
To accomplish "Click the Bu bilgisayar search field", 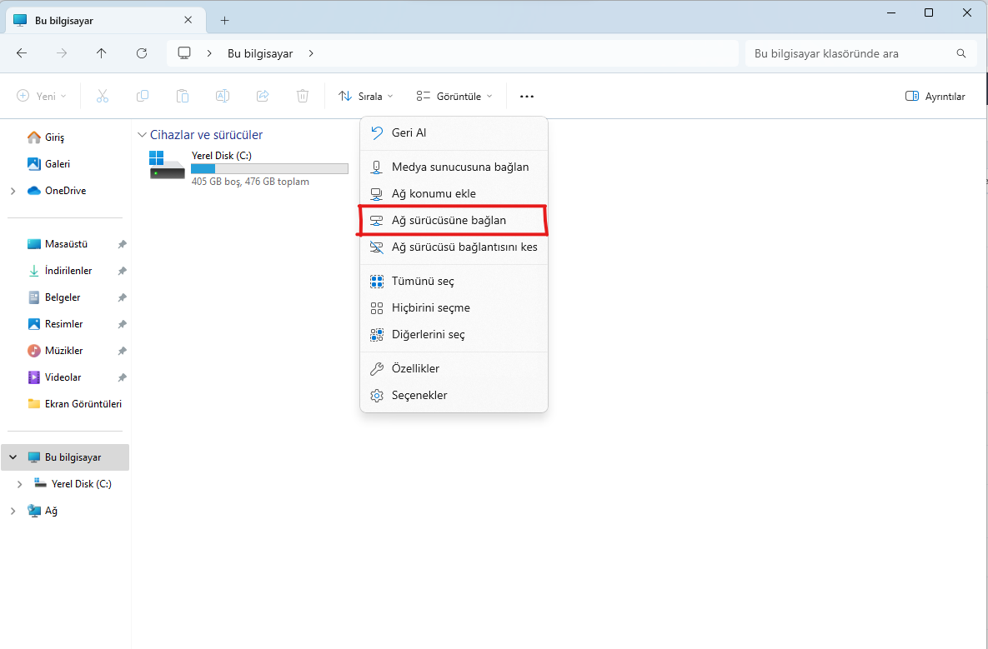I will pyautogui.click(x=850, y=53).
